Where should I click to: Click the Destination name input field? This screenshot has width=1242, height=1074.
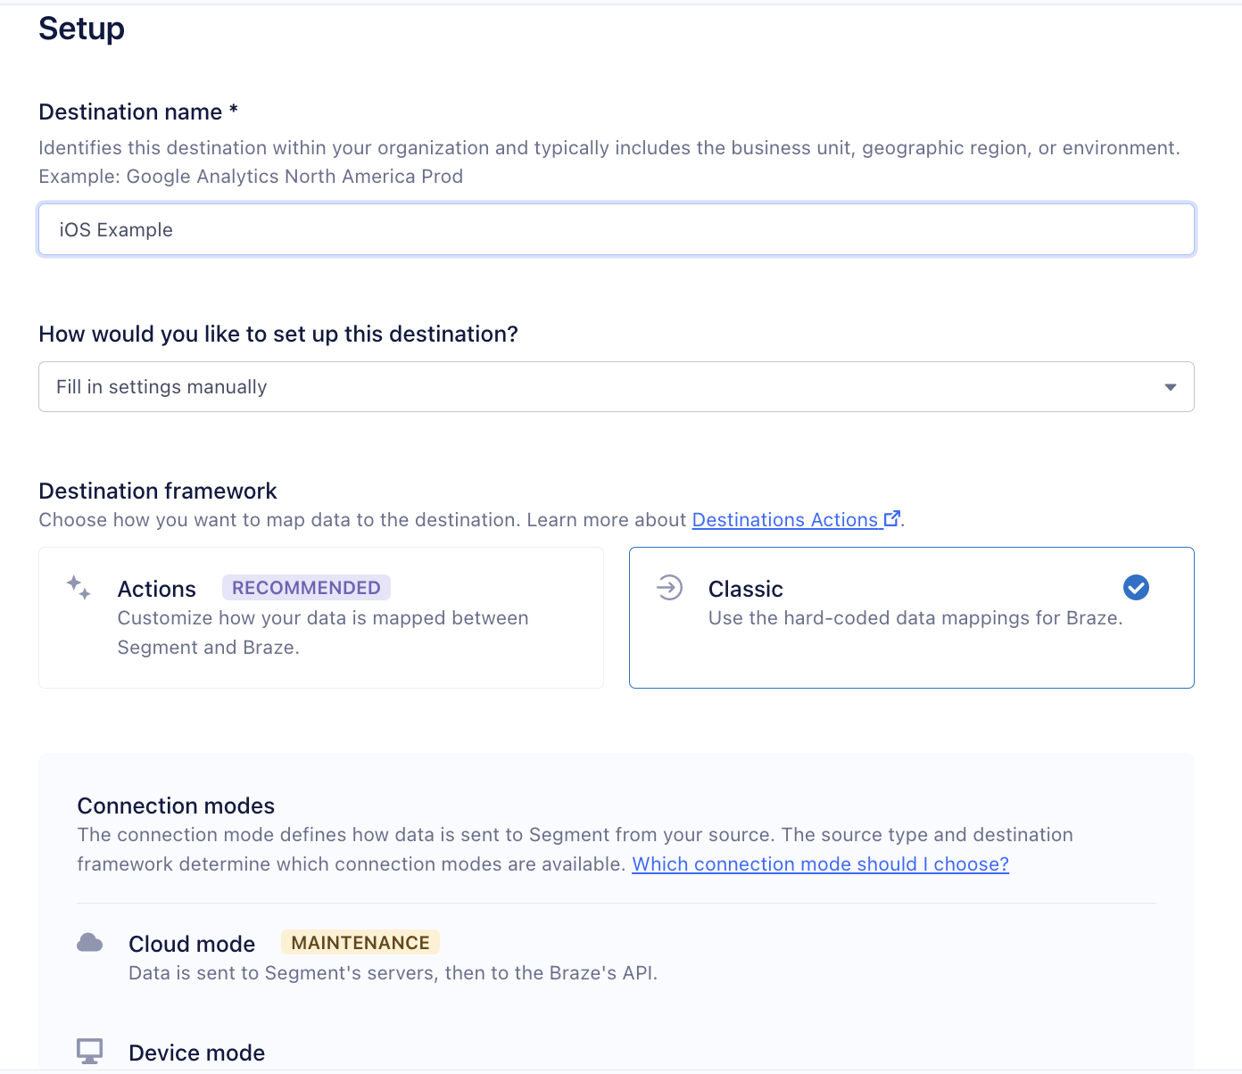[616, 229]
